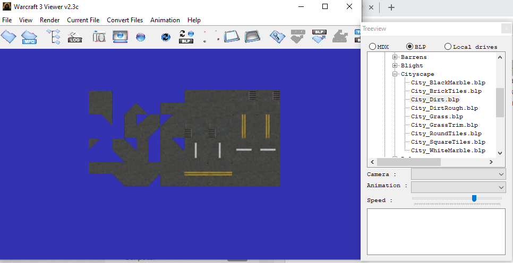This screenshot has width=513, height=263.
Task: Close the Treeview panel
Action: 506,29
